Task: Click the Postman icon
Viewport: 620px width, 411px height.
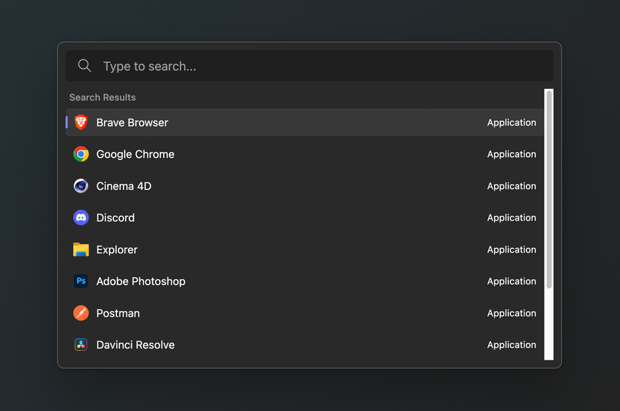Action: click(x=81, y=313)
